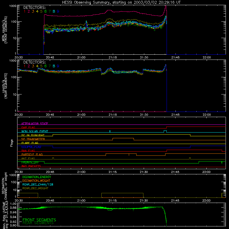Image resolution: width=229 pixels, height=229 pixels.
Task: Select detector 6 in front segments legend
Action: click(x=46, y=11)
